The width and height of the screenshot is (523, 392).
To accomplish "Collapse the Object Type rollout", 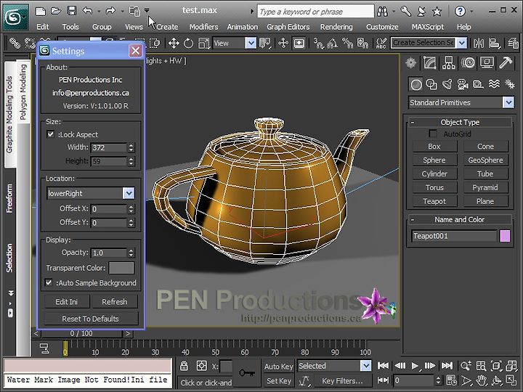I will (461, 123).
